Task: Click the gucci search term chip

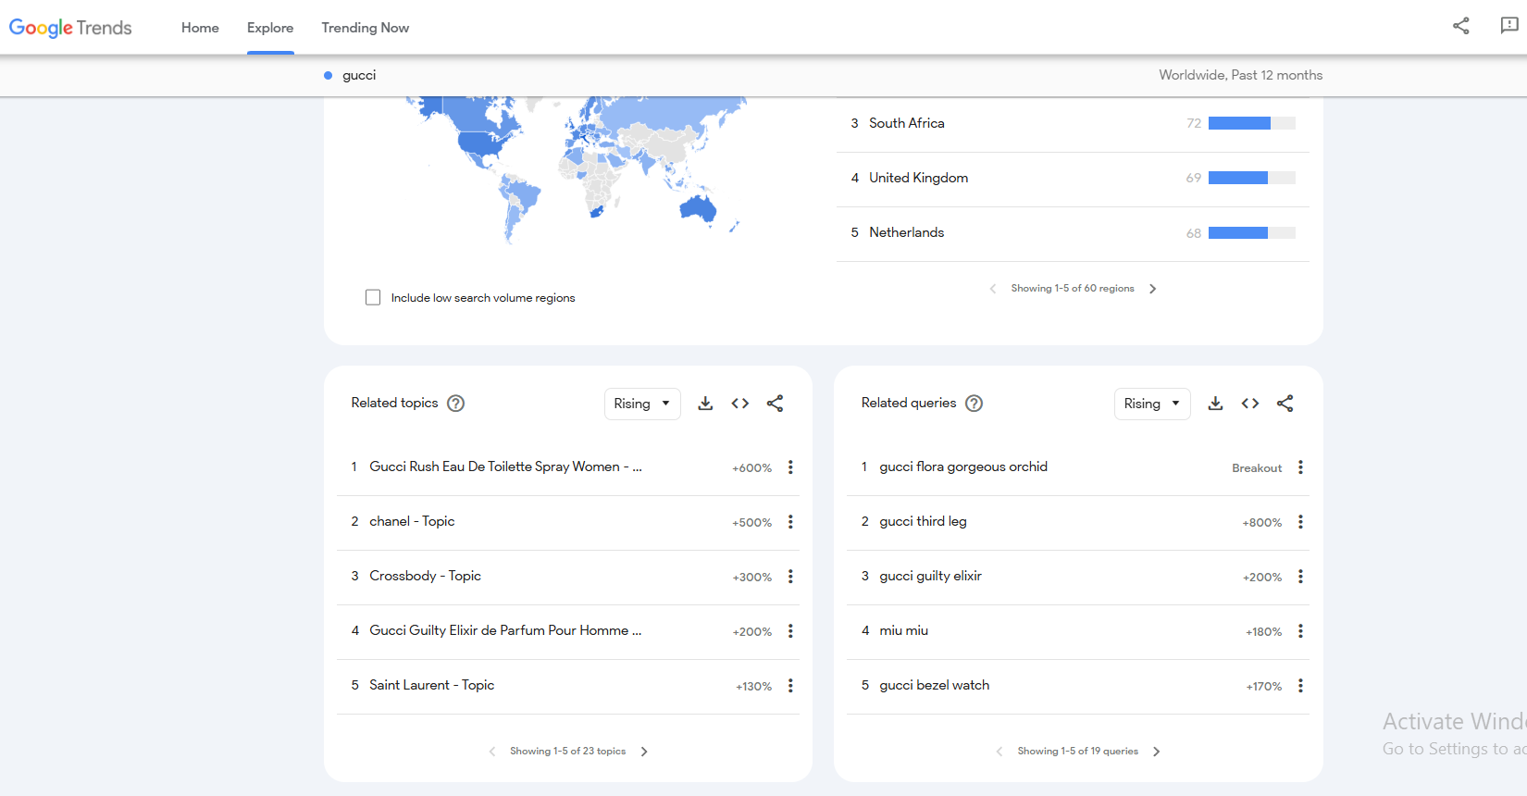Action: [x=350, y=75]
